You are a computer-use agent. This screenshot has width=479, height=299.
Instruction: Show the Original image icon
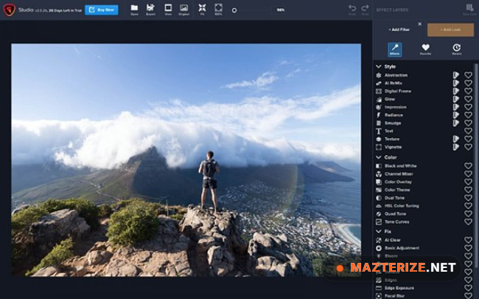coord(184,9)
